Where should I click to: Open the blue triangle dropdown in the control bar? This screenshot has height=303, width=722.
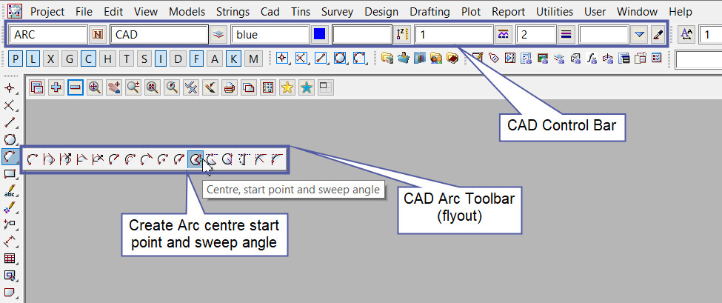(638, 35)
